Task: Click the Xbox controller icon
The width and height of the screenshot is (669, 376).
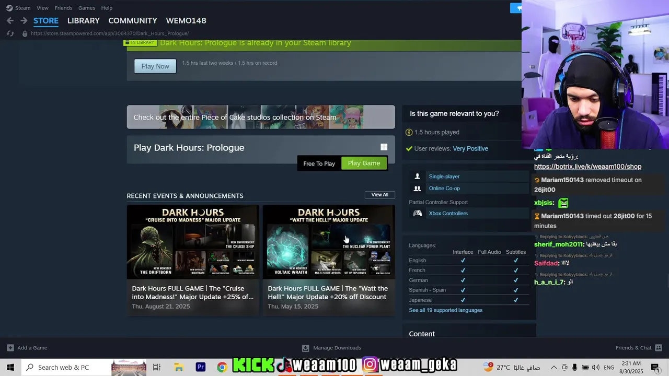Action: click(418, 214)
